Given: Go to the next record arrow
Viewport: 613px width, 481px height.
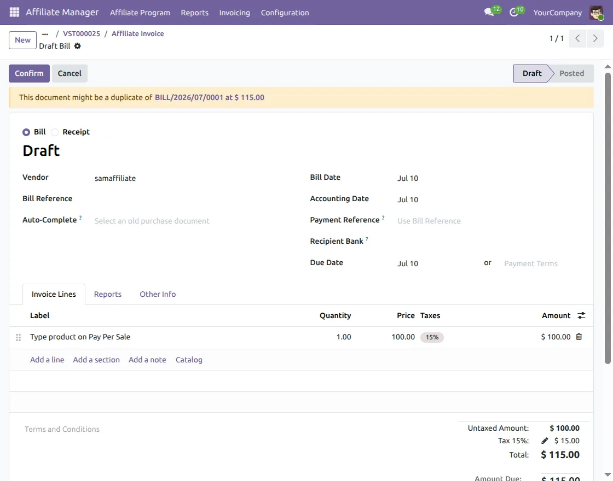Looking at the screenshot, I should (x=595, y=38).
